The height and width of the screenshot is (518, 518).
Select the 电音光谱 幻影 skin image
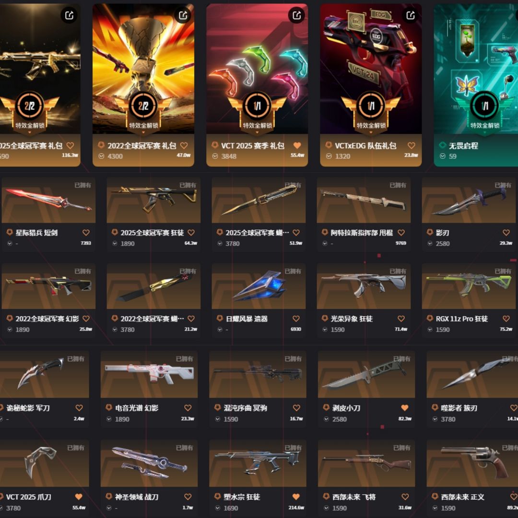pyautogui.click(x=149, y=374)
